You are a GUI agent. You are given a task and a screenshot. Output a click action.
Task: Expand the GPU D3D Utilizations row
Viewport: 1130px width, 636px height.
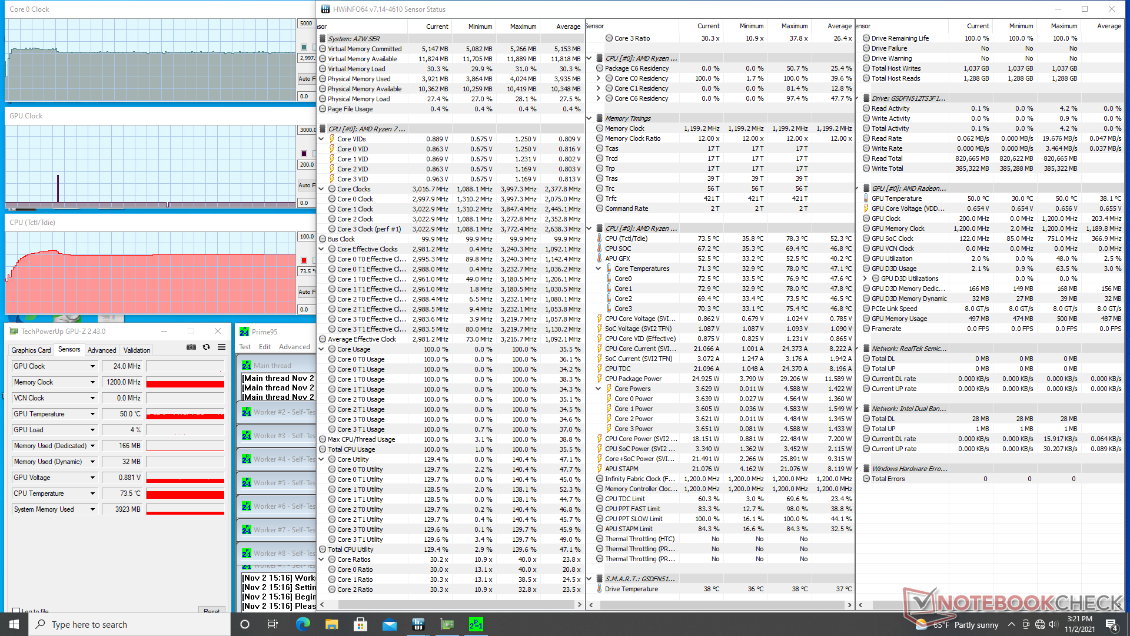[x=865, y=279]
